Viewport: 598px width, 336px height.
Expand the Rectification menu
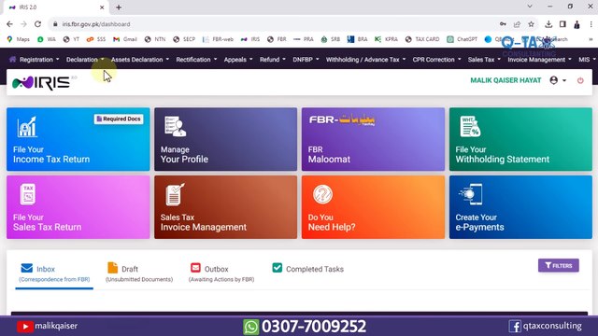click(196, 60)
